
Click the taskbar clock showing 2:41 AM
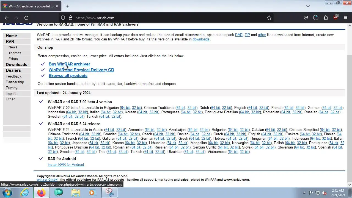click(338, 193)
